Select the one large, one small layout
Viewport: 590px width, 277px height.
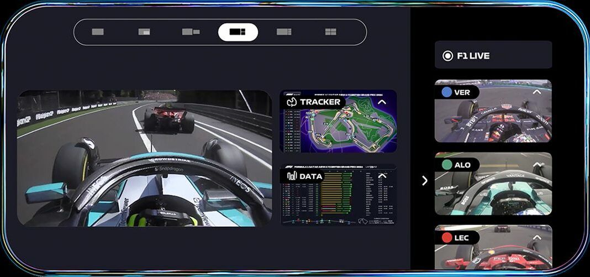click(191, 32)
